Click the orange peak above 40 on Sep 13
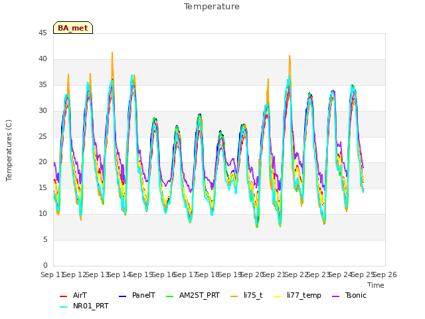This screenshot has height=319, width=425. (112, 54)
